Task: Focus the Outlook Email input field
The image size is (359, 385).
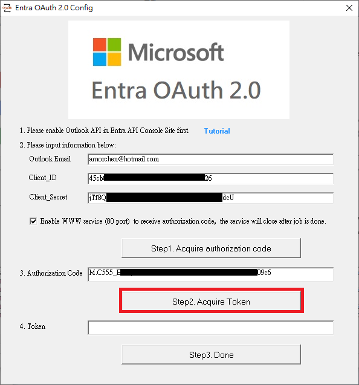Action: tap(211, 160)
